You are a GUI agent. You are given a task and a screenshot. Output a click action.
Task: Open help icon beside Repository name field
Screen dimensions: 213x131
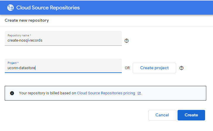(127, 41)
